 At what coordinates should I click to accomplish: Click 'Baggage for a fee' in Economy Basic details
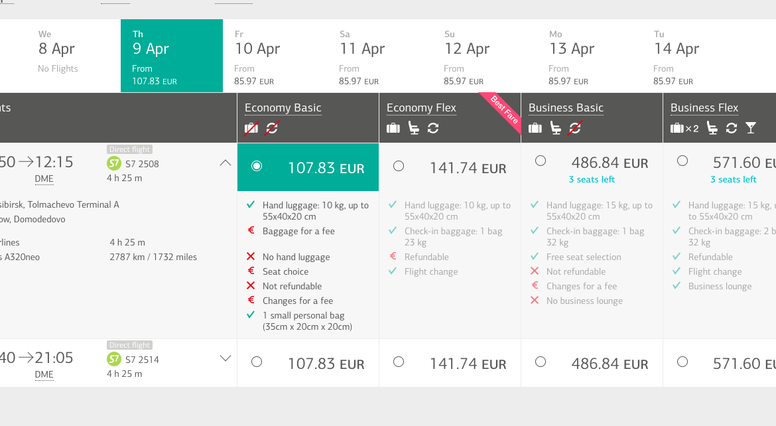[x=298, y=232]
